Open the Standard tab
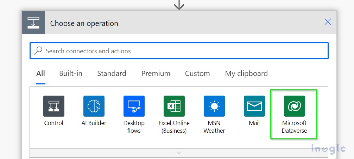The width and height of the screenshot is (354, 159). pos(112,74)
